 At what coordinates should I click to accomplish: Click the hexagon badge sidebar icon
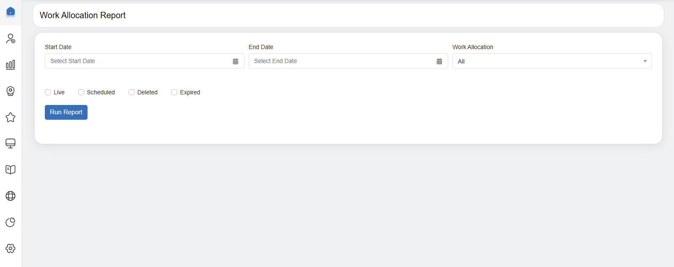[11, 91]
